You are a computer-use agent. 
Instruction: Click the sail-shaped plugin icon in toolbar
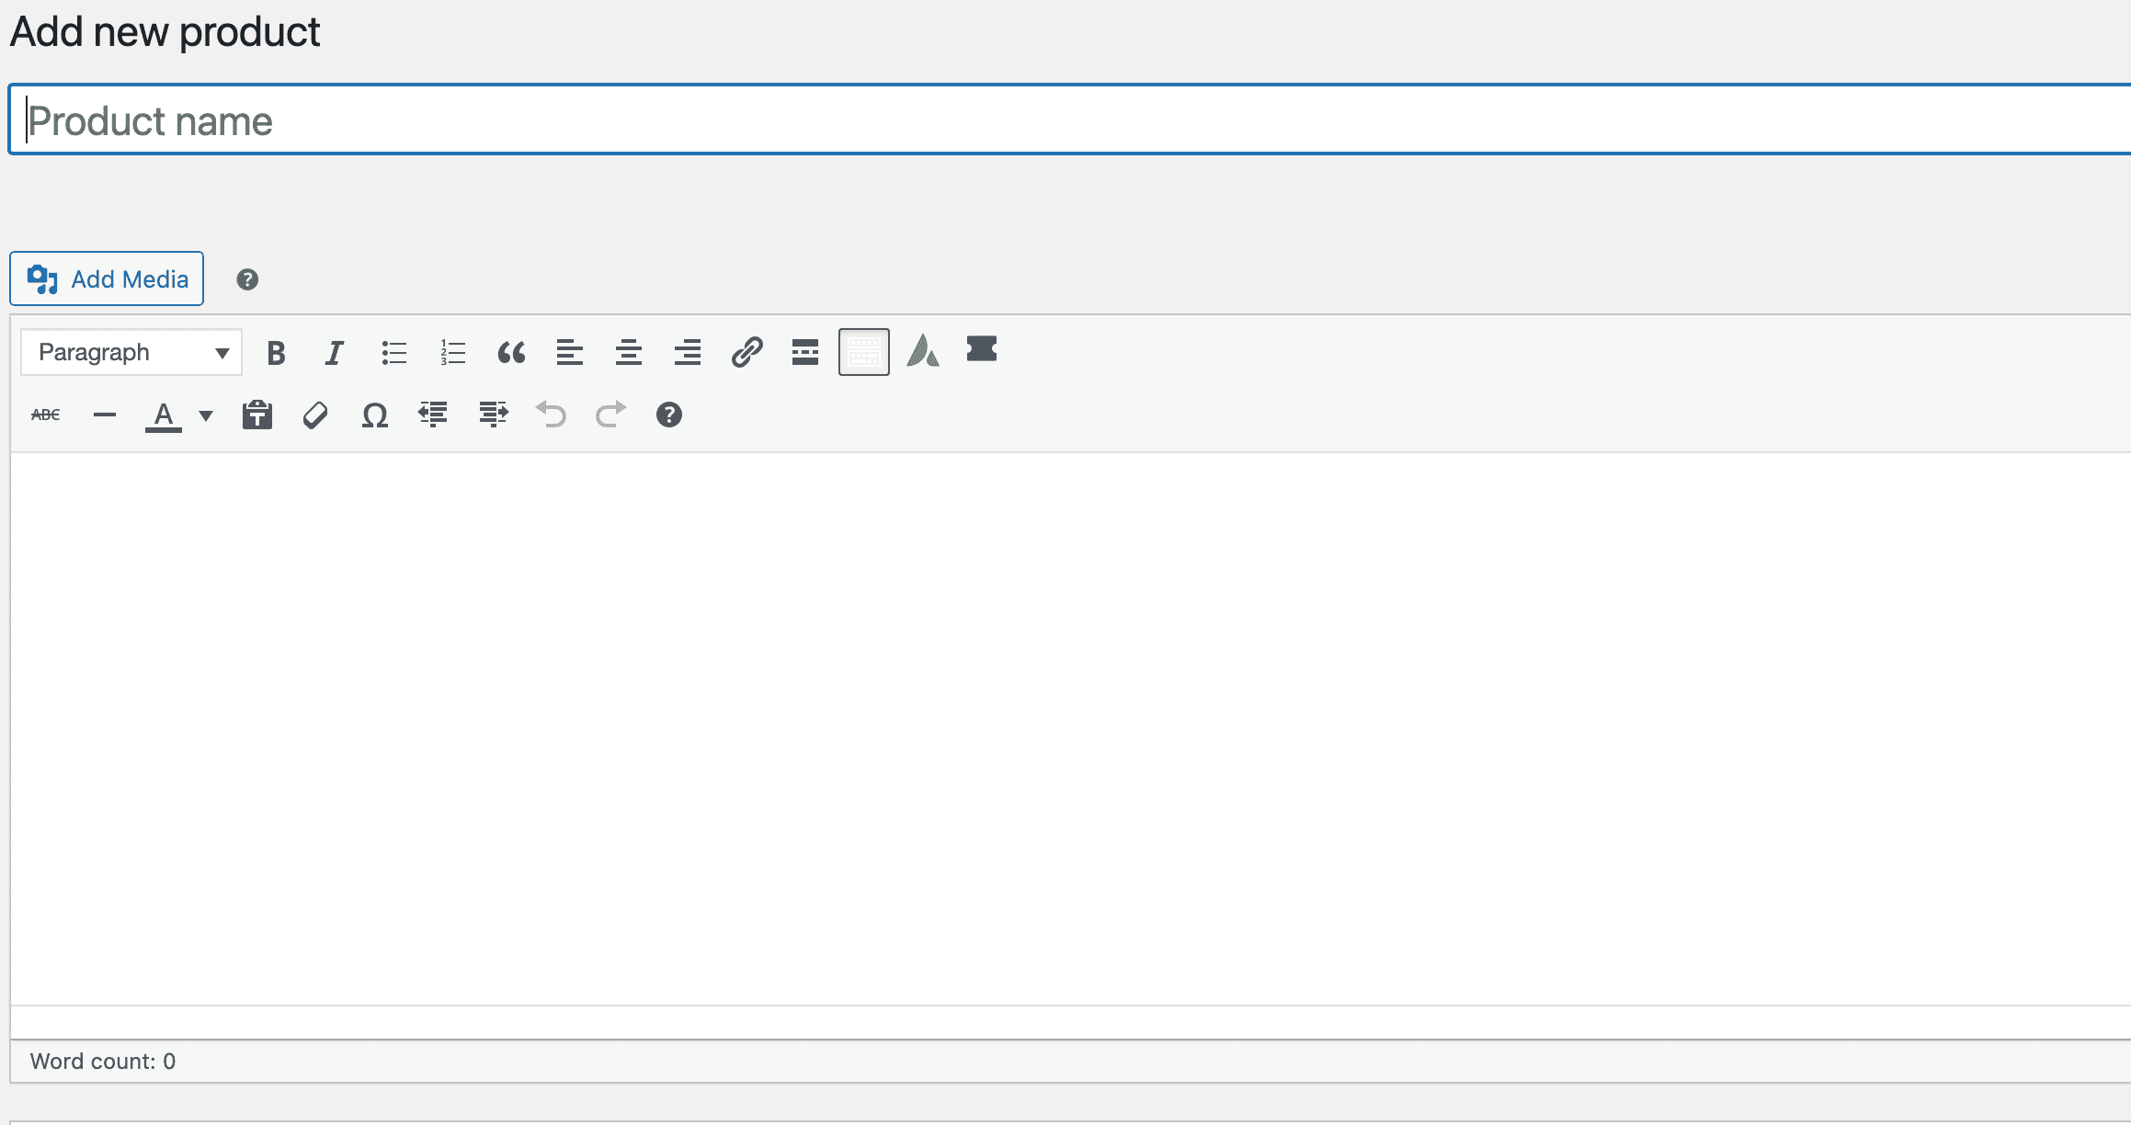[923, 351]
